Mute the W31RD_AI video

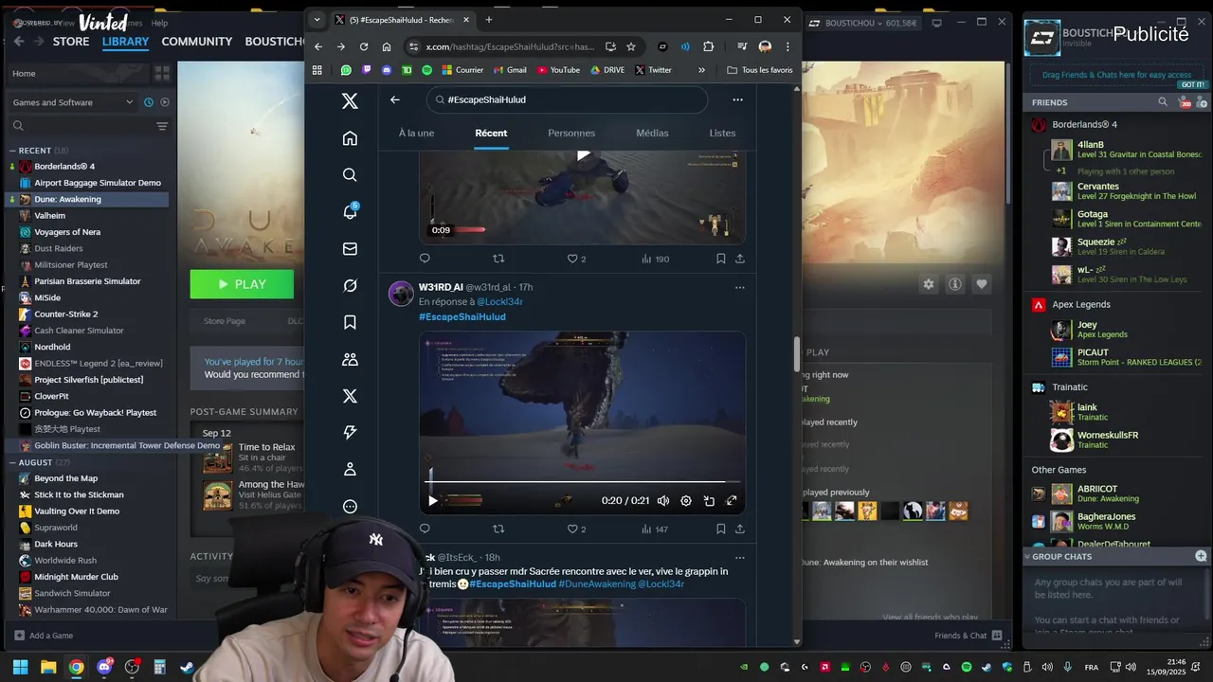pyautogui.click(x=663, y=500)
